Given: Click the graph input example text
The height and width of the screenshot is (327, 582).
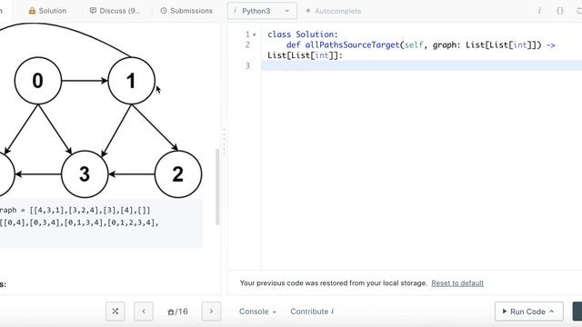Looking at the screenshot, I should click(75, 210).
